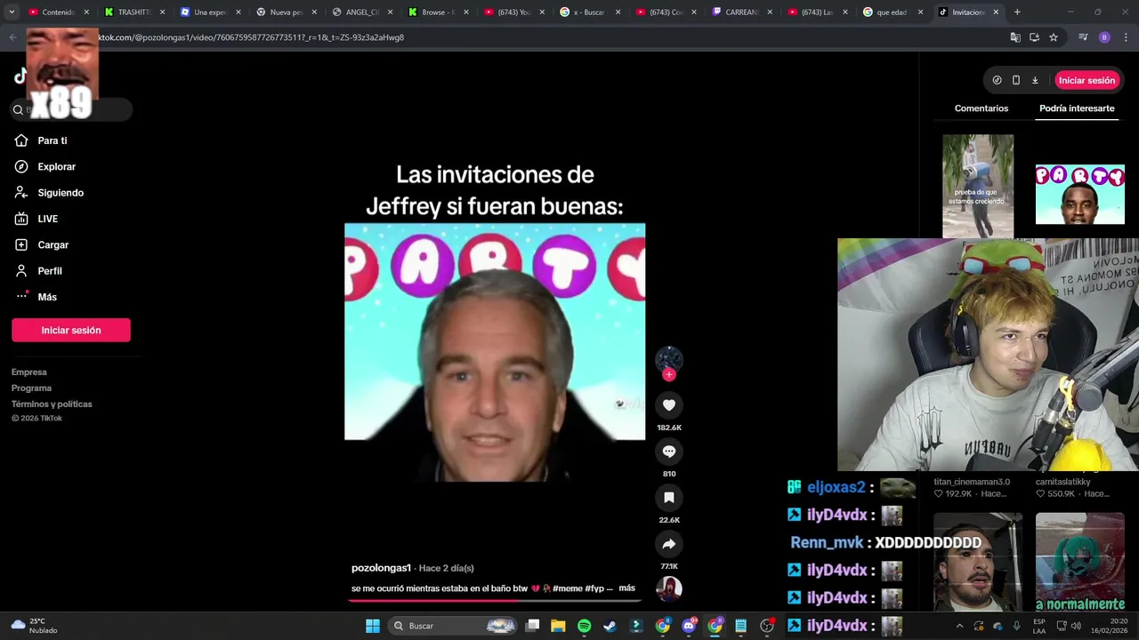The height and width of the screenshot is (640, 1139).
Task: Click translate page icon in address bar
Action: (1015, 37)
